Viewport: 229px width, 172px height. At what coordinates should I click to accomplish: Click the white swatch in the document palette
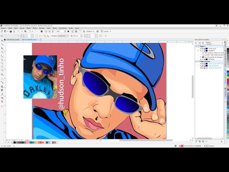[x=57, y=142]
